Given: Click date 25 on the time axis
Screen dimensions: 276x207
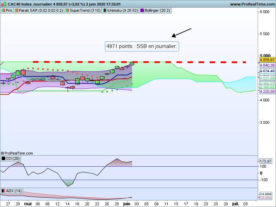Looking at the screenshot, I should point(216,204).
